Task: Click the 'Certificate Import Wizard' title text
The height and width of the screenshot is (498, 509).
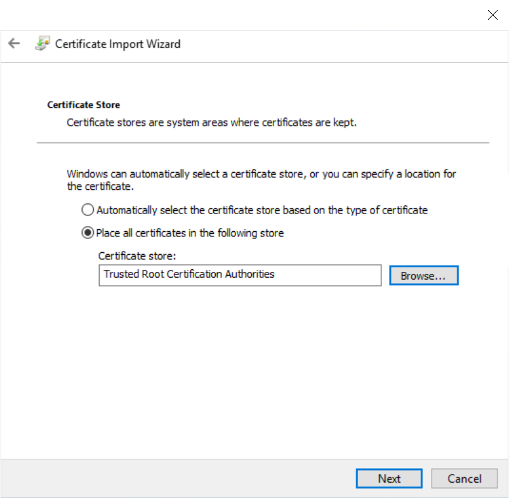Action: pos(117,44)
